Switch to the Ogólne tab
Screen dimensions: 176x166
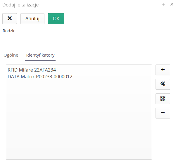point(11,55)
